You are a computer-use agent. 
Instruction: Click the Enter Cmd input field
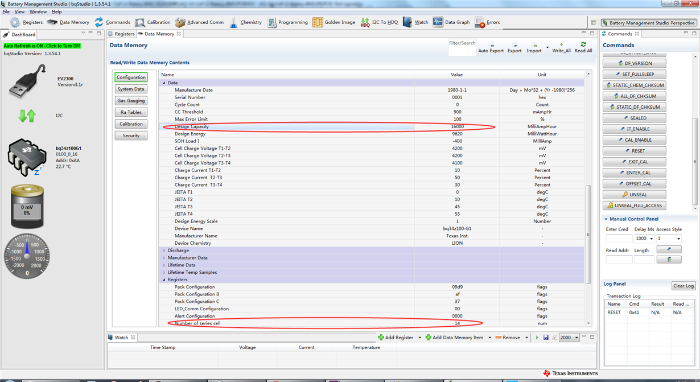point(619,239)
